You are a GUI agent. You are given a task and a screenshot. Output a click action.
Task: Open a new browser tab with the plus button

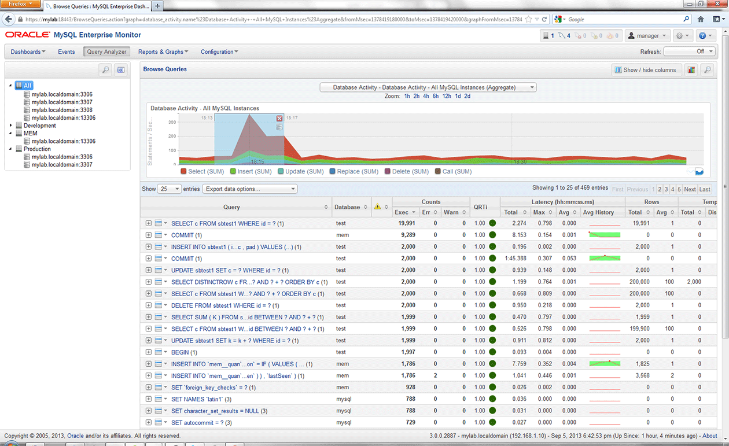pos(157,6)
